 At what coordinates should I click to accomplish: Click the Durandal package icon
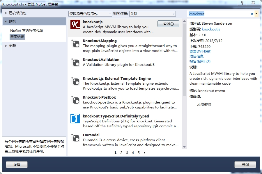point(75,138)
